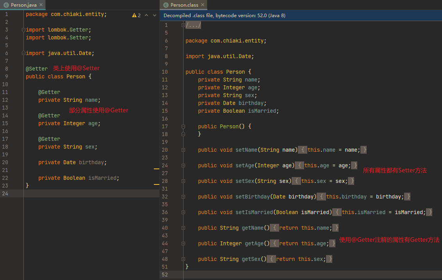Expand setAge method via gutter fold icon
This screenshot has height=280, width=442.
coord(183,166)
